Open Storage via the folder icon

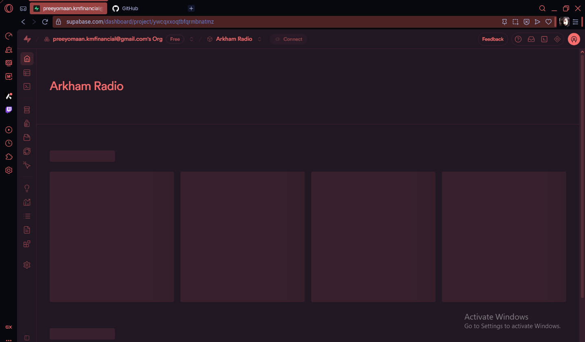(27, 137)
